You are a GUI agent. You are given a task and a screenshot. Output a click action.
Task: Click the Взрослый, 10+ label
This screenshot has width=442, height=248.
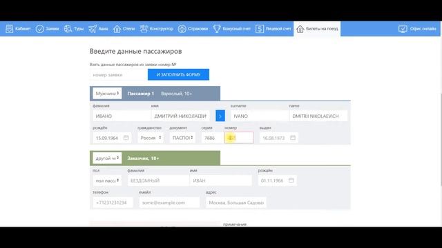click(177, 94)
